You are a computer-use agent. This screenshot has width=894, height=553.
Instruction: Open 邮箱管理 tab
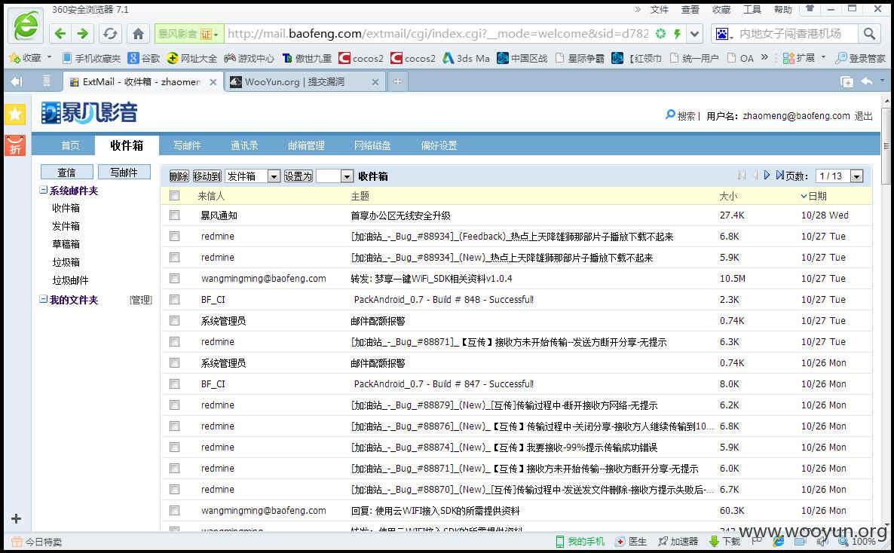pos(306,145)
